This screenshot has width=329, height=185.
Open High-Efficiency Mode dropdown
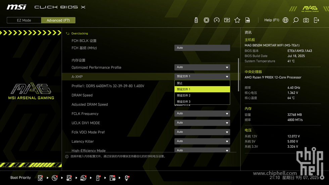202,150
